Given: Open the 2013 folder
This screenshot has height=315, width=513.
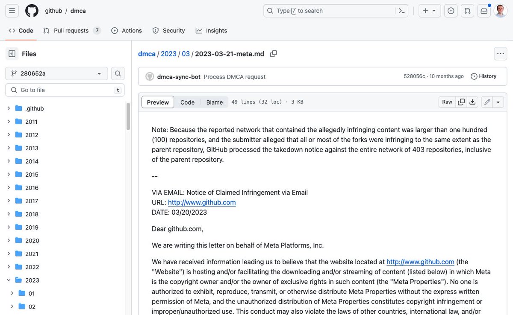Looking at the screenshot, I should (32, 148).
